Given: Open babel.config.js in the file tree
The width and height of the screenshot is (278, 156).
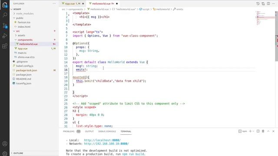Looking at the screenshot, I should point(25,66).
